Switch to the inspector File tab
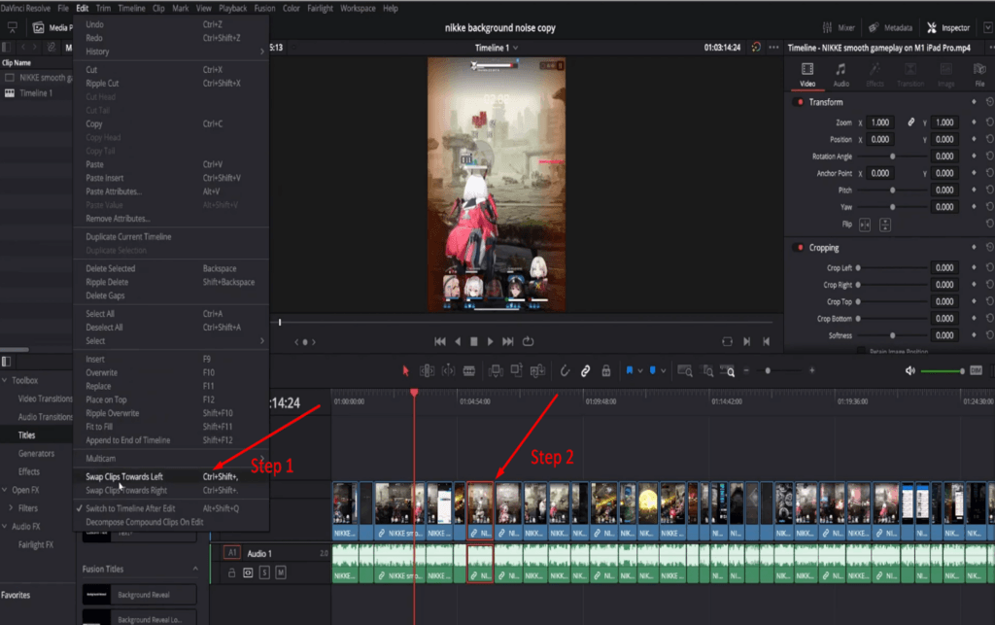995x625 pixels. (979, 74)
